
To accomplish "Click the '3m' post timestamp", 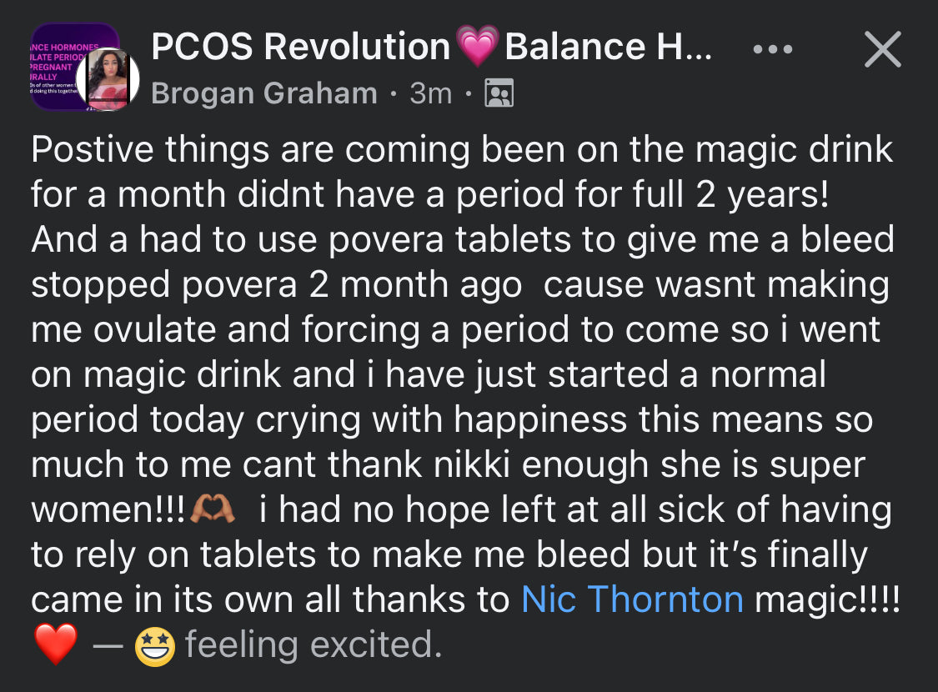I will tap(430, 93).
